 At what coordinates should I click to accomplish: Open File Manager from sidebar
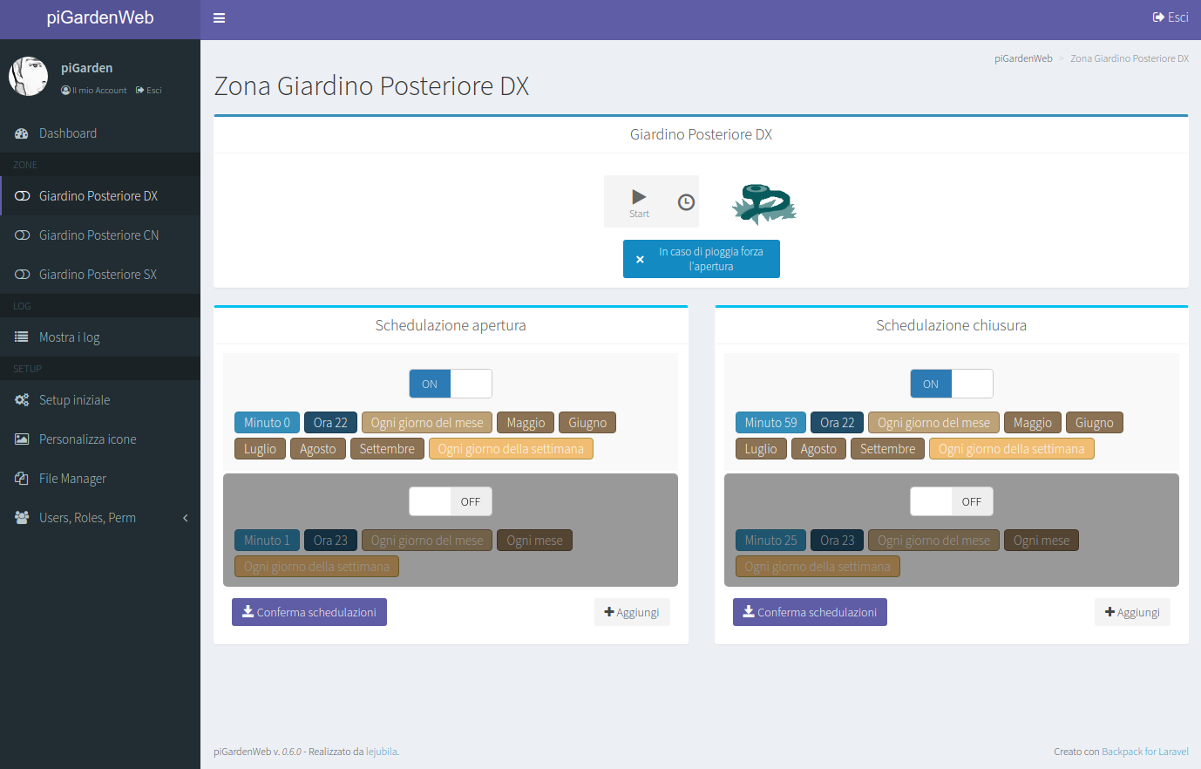point(100,479)
